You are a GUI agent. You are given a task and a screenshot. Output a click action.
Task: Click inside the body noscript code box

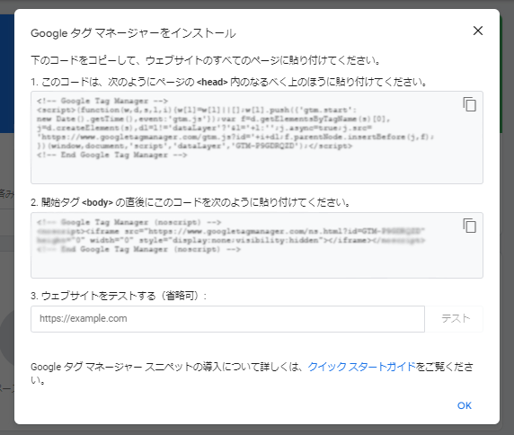(x=257, y=245)
